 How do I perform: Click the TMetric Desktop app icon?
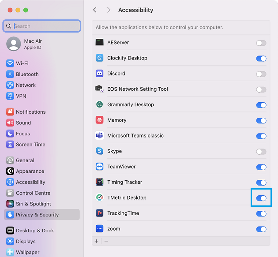(99, 197)
